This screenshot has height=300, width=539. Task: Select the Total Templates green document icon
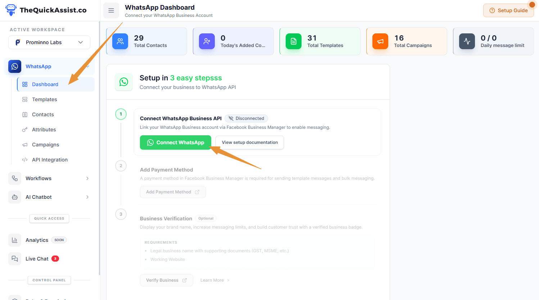293,41
